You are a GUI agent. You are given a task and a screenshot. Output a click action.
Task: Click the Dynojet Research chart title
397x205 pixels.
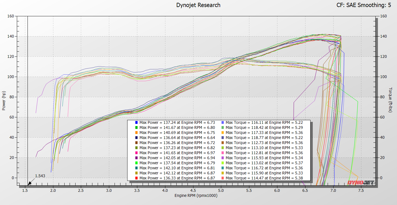coord(198,5)
